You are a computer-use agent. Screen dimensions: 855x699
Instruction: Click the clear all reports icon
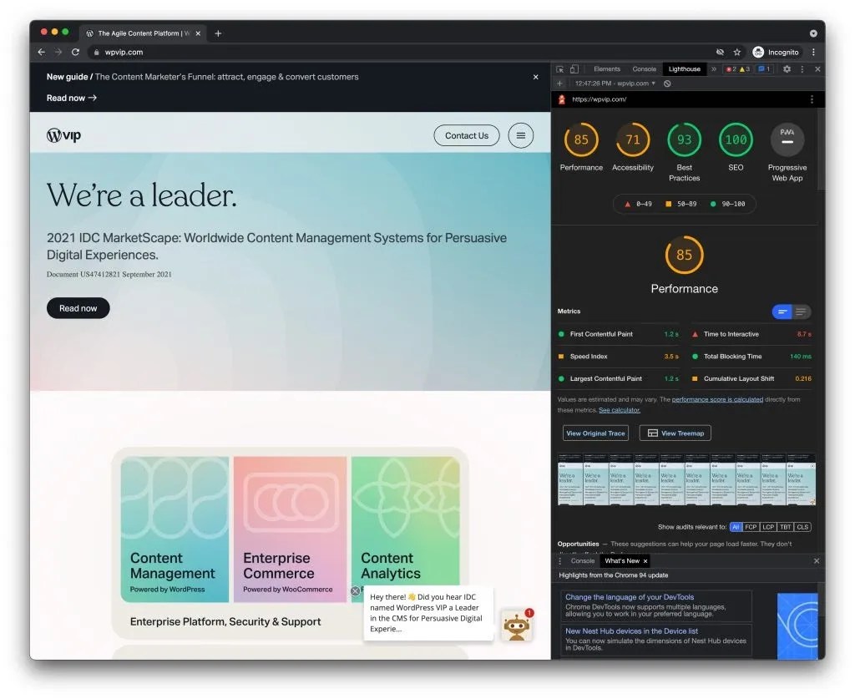[667, 84]
